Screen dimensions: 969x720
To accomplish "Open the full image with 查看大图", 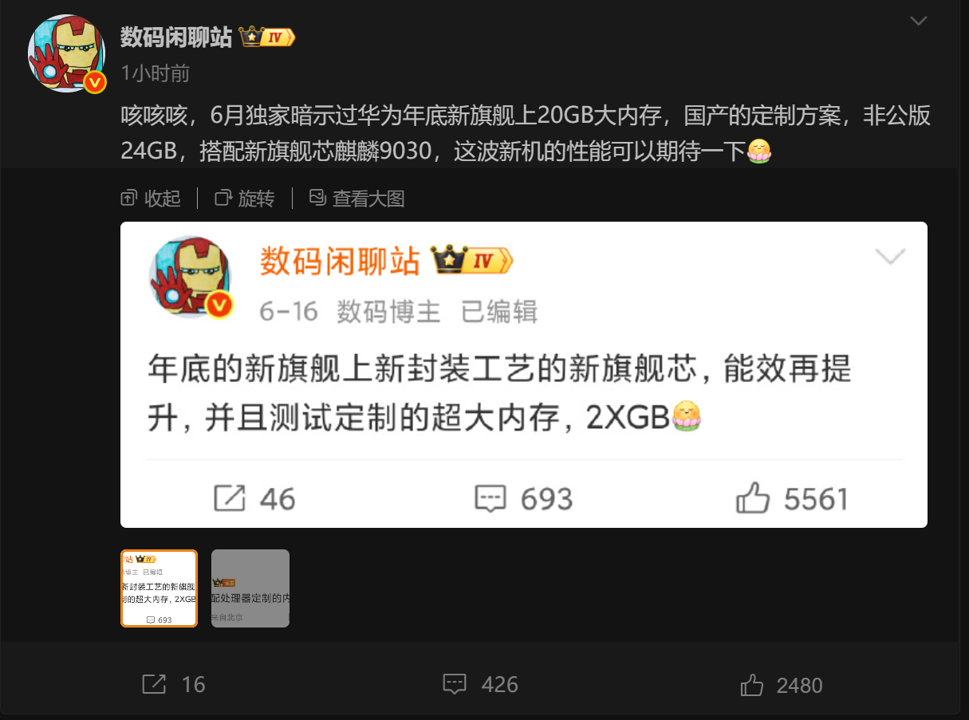I will 356,199.
